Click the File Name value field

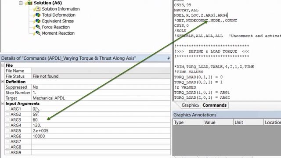point(101,71)
